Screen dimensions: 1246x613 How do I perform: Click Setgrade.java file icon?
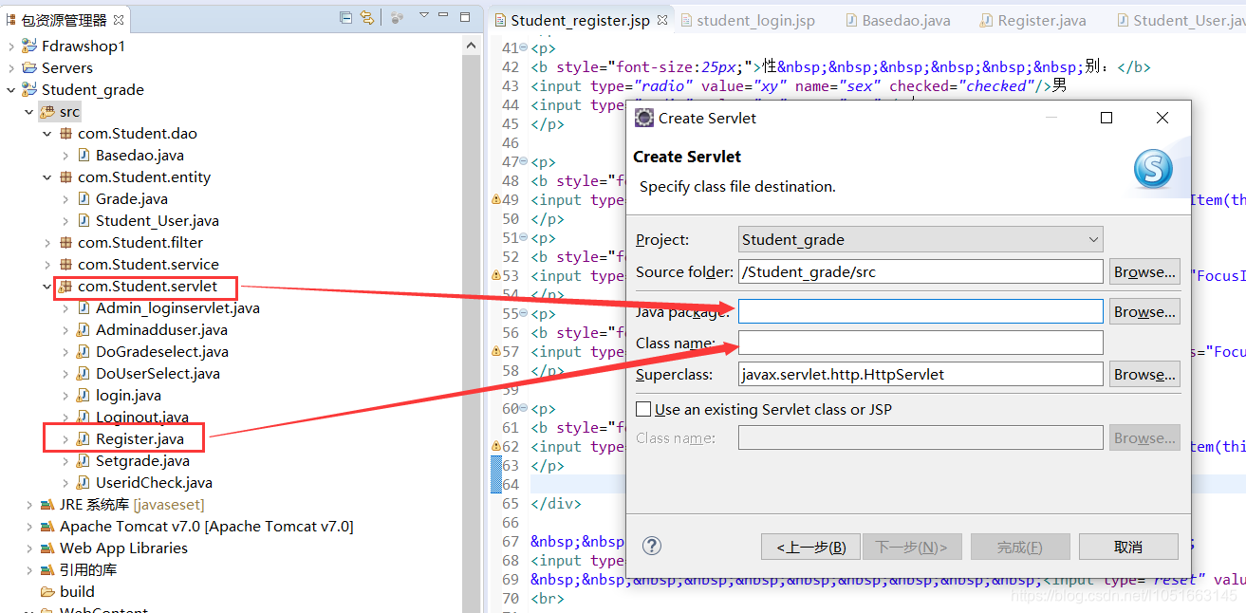click(84, 460)
